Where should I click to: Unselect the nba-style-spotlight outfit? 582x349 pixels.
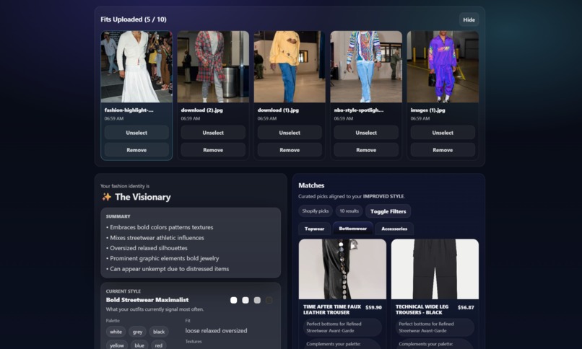pos(366,133)
